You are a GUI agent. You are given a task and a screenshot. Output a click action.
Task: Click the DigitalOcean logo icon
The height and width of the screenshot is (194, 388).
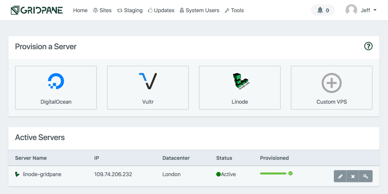point(56,81)
